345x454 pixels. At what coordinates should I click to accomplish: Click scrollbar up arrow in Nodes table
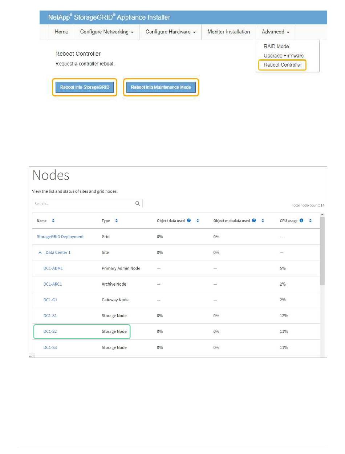click(322, 216)
